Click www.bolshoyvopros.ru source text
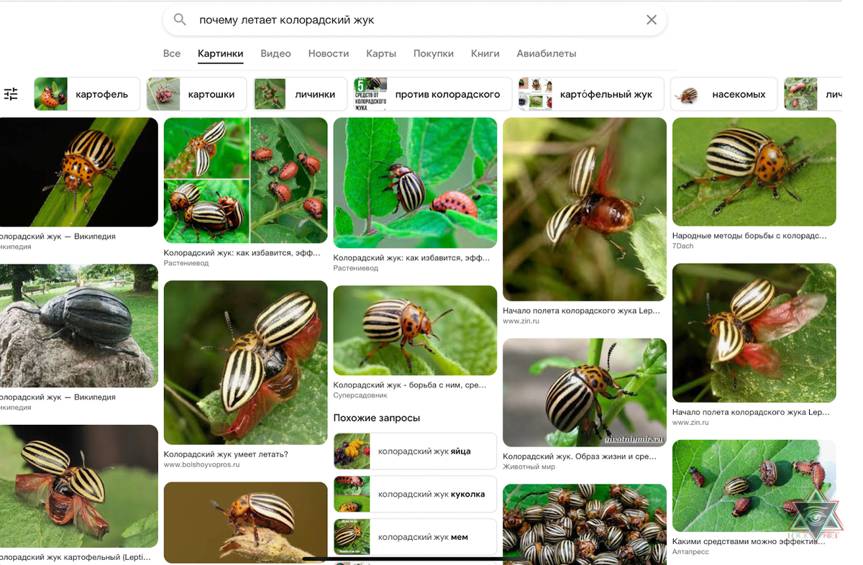The width and height of the screenshot is (863, 565). pos(202,465)
